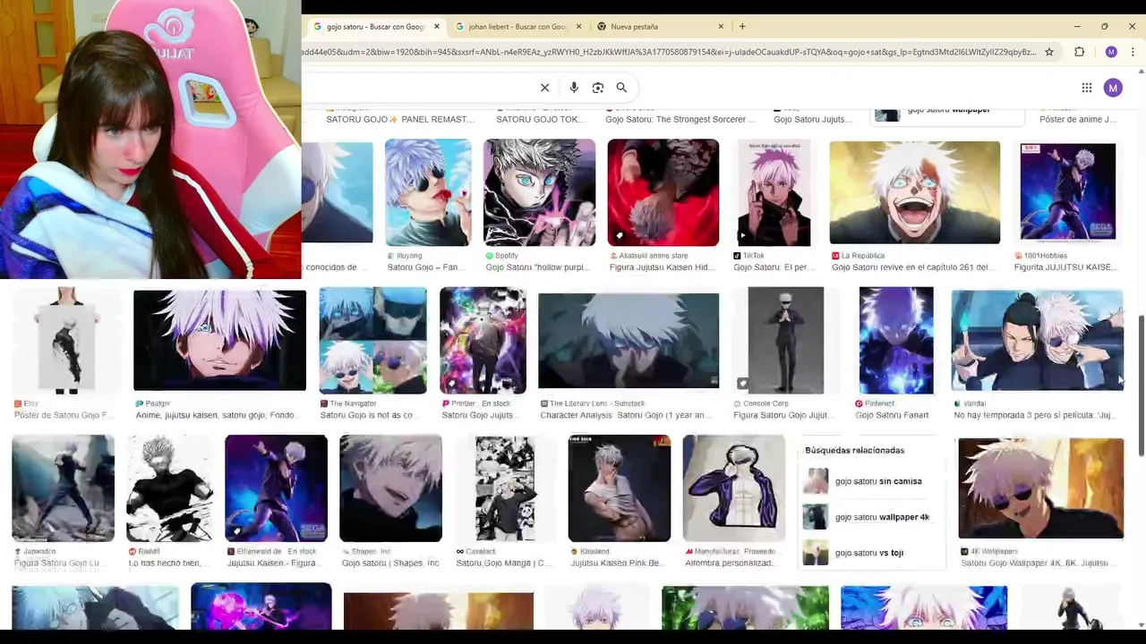Close the 'Nueva pestaña' tab
This screenshot has width=1146, height=644.
pos(721,26)
